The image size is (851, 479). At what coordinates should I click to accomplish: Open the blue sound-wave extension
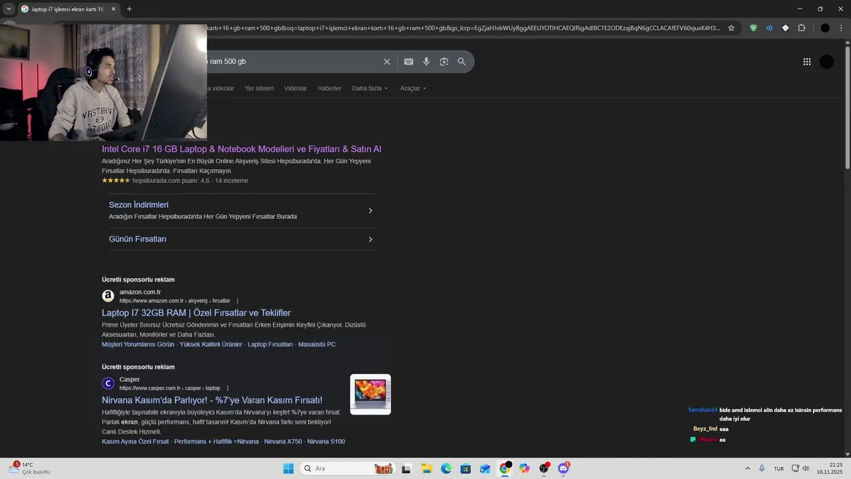coord(769,28)
